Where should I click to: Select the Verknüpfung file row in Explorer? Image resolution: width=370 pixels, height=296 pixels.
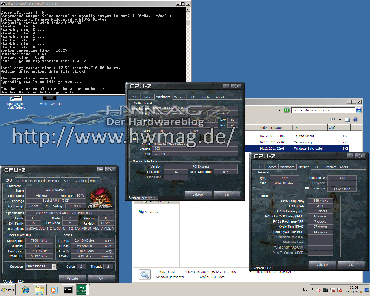point(297,142)
